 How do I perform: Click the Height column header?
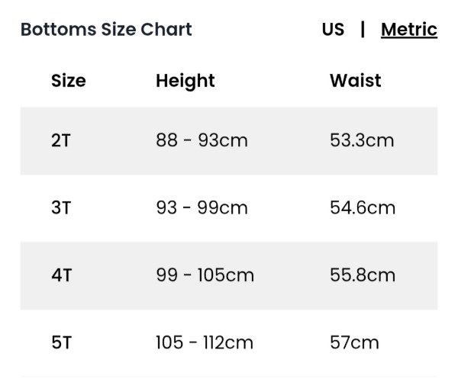(x=185, y=81)
